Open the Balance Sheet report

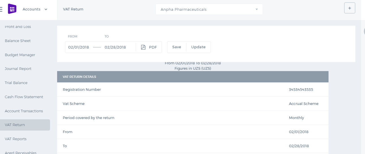tap(18, 41)
